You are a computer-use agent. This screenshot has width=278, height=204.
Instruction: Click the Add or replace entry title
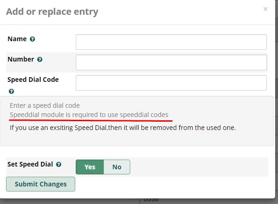click(52, 12)
